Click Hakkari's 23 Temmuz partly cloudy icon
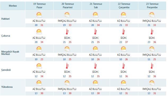168x96 pixels. pos(152,15)
